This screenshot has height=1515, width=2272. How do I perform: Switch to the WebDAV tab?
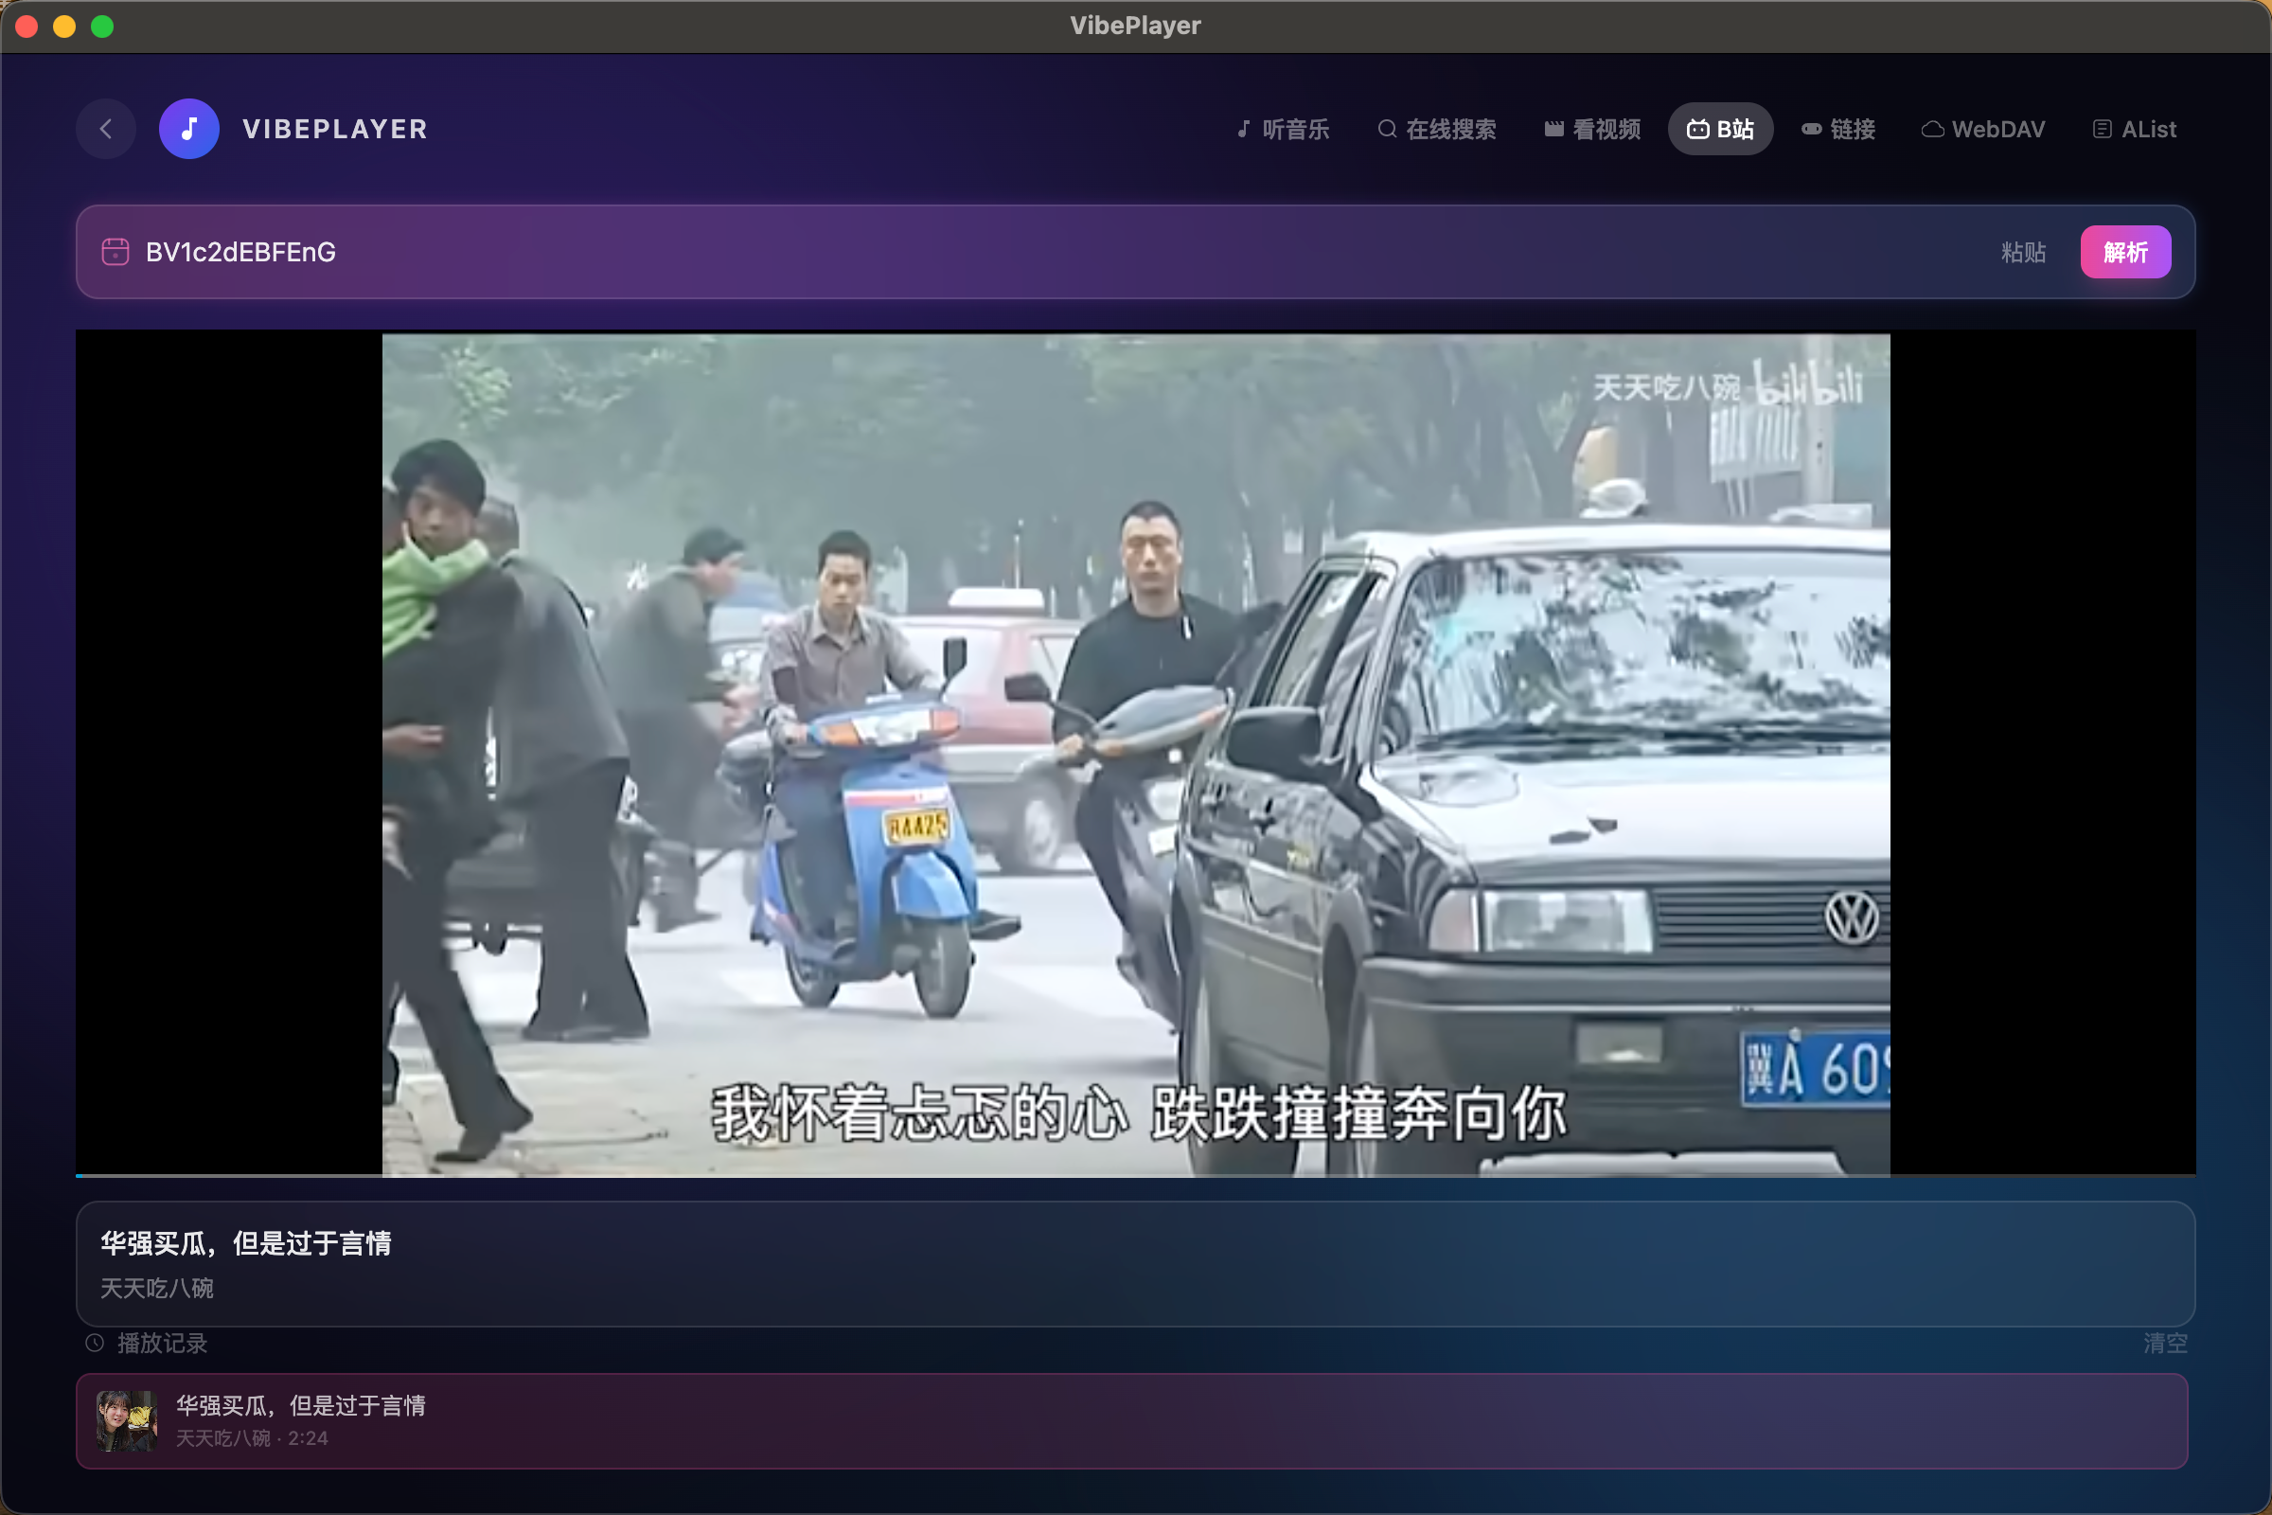(x=1983, y=129)
